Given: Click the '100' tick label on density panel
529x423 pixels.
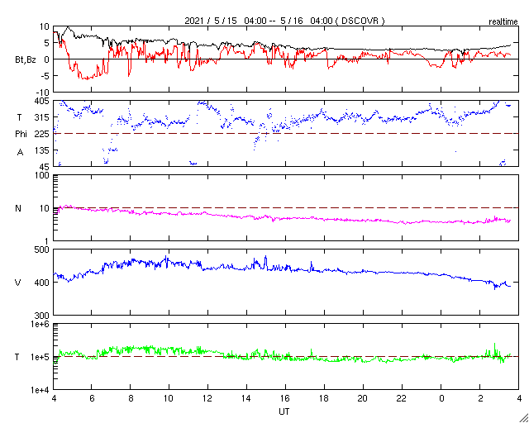Looking at the screenshot, I should [42, 175].
